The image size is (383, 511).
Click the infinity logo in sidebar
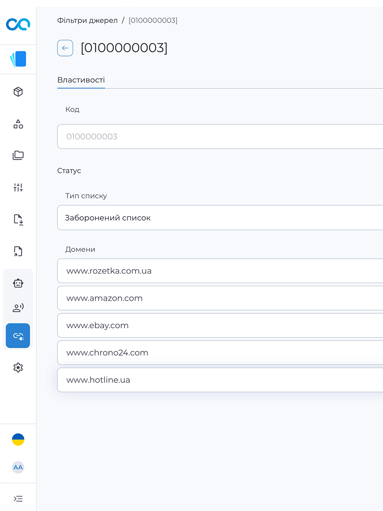[18, 25]
